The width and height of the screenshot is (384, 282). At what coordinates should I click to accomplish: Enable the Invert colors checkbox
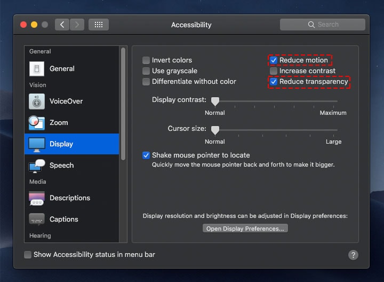click(146, 60)
